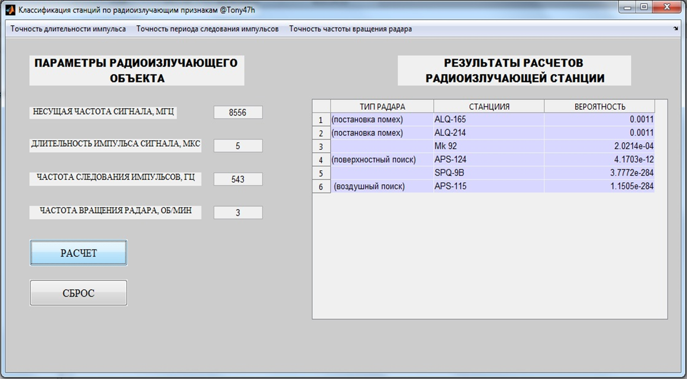This screenshot has width=687, height=379.
Task: Select empty radar type cell for Mk 92
Action: pos(382,146)
